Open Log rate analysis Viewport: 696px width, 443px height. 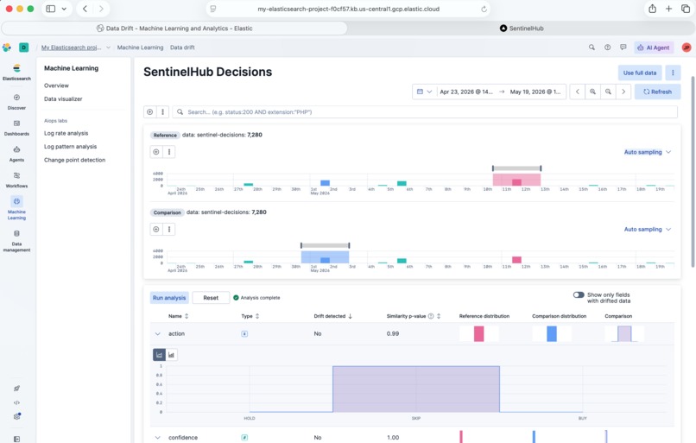point(66,133)
